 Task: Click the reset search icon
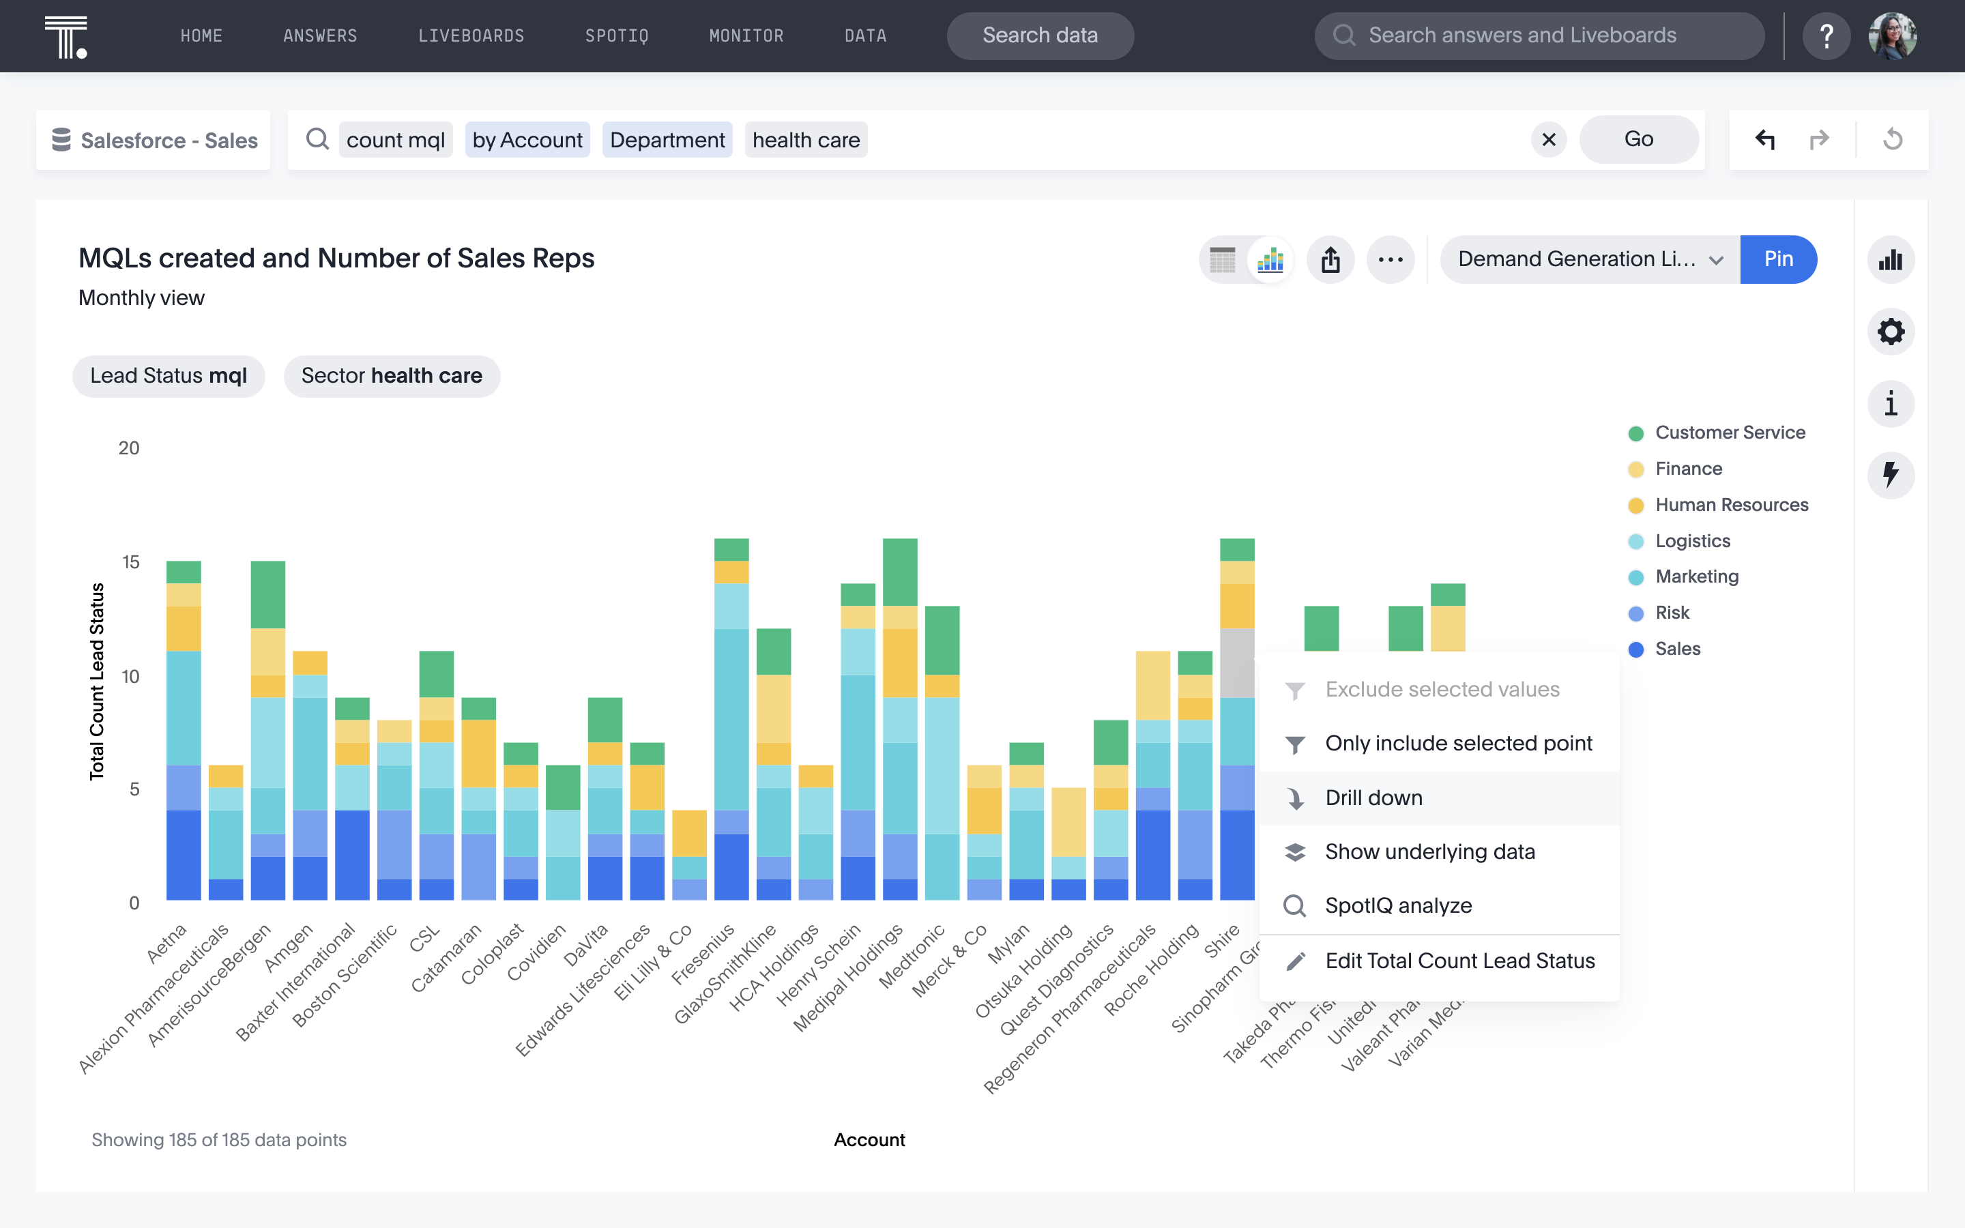click(x=1893, y=140)
